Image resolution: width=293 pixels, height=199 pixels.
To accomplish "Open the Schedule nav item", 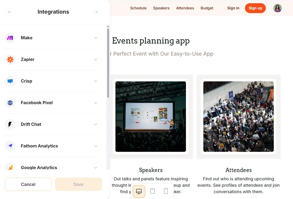I will coord(138,8).
